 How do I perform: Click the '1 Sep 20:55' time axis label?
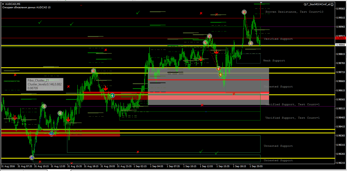pos(256,166)
